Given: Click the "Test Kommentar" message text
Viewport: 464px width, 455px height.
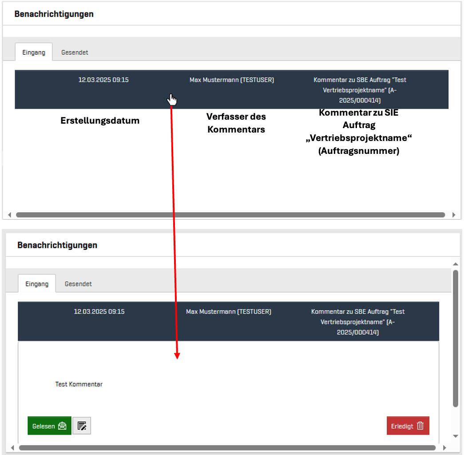Looking at the screenshot, I should (79, 384).
